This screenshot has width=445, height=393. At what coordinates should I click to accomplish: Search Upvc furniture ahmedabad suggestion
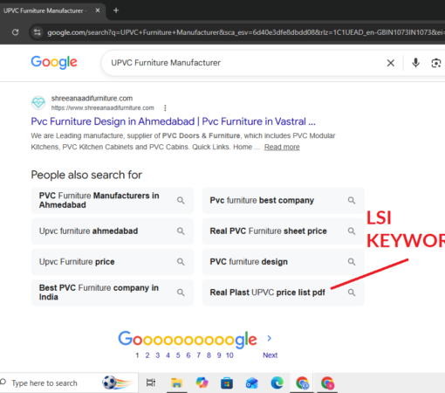[113, 231]
